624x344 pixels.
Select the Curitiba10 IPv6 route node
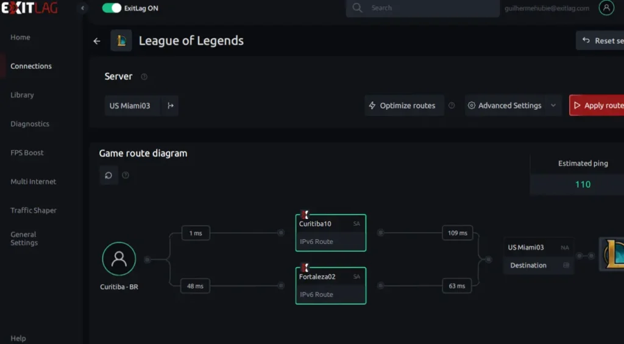[330, 232]
